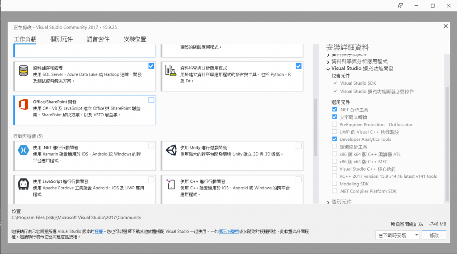Image resolution: width=457 pixels, height=254 pixels.
Task: Click the chart and flask icon for 資料科學與分析應用程式
Action: [x=171, y=71]
